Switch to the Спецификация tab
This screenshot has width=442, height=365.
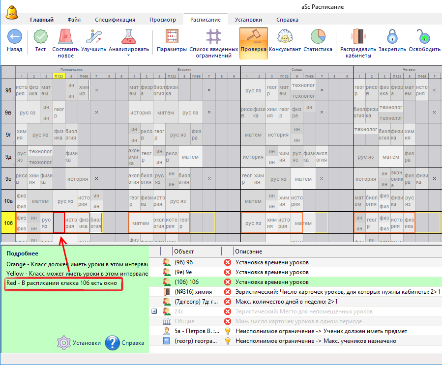tap(115, 20)
